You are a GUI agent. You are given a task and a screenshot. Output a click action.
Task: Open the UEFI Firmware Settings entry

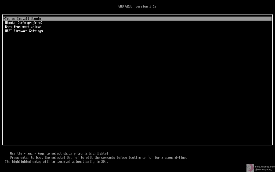click(x=24, y=31)
